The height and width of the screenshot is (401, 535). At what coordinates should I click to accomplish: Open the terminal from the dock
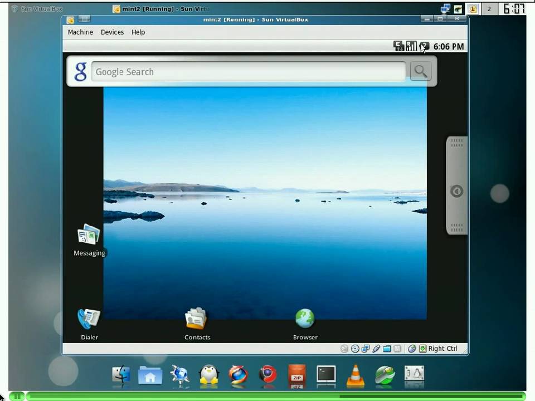(326, 375)
